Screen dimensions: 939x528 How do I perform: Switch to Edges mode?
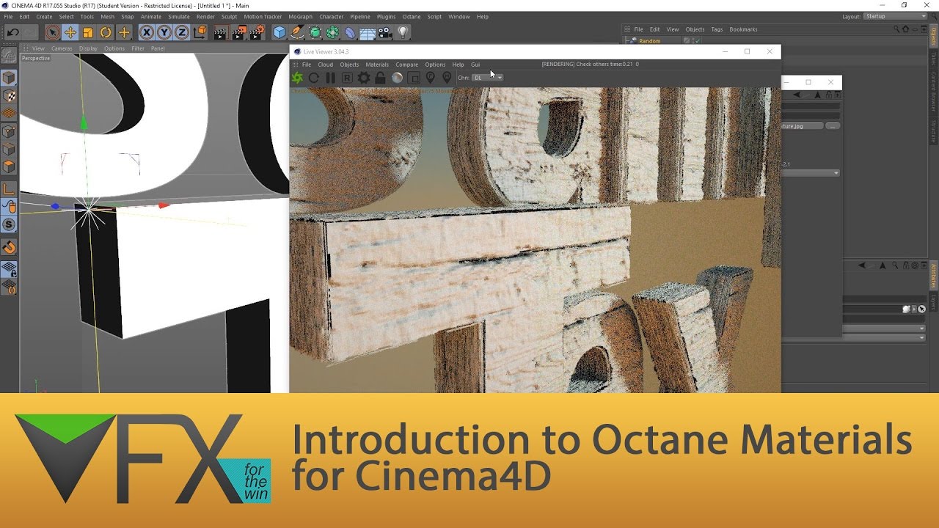(9, 150)
